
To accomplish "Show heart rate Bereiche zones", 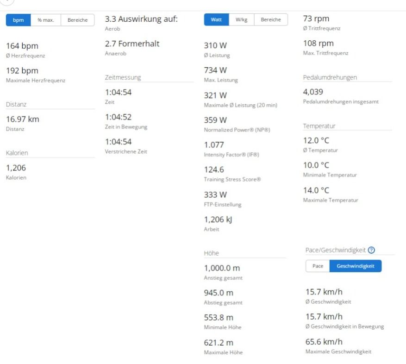I will coord(77,20).
